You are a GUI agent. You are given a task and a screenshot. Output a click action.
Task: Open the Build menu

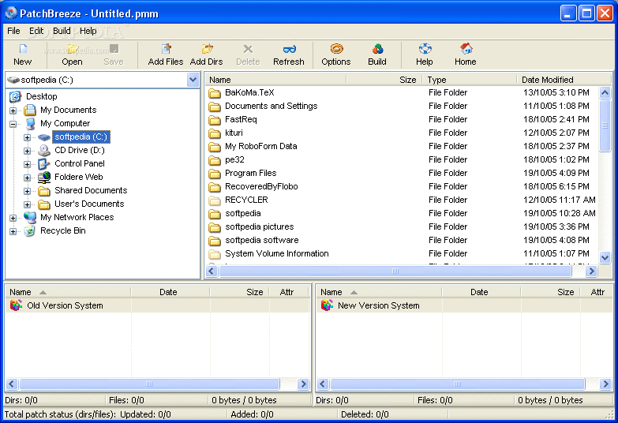(x=62, y=31)
